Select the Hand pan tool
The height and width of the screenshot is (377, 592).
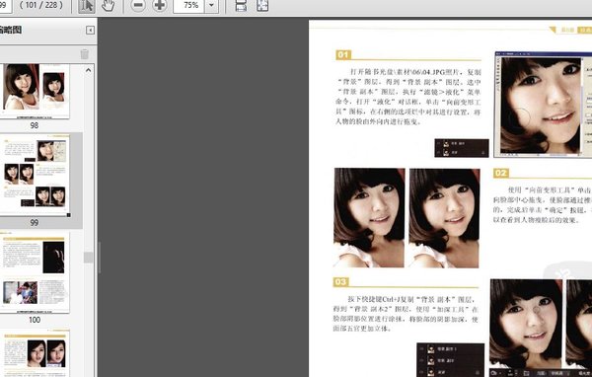108,5
